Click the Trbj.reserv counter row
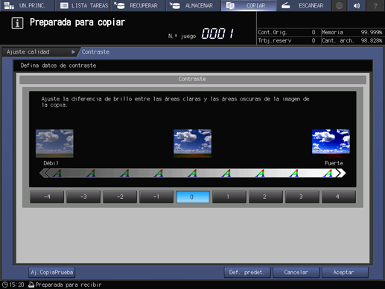Image resolution: width=385 pixels, height=289 pixels. pyautogui.click(x=287, y=40)
